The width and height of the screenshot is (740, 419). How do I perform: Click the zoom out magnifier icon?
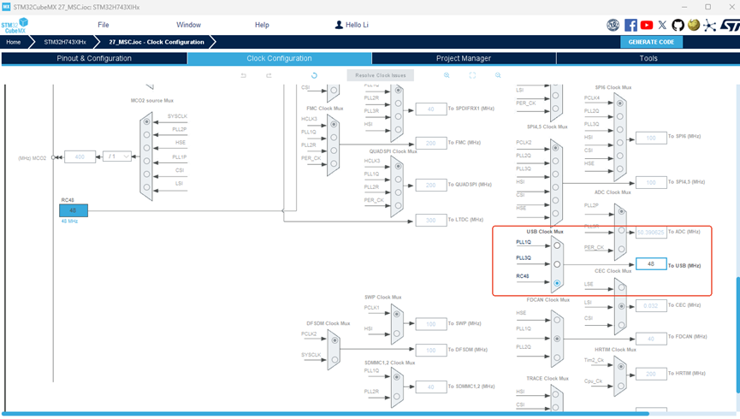(x=498, y=75)
